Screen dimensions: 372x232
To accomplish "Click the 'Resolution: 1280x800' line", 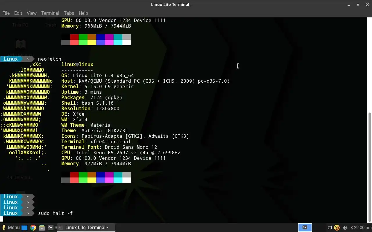I will (x=90, y=108).
